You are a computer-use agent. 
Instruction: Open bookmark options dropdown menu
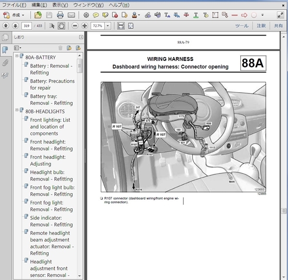click(18, 48)
